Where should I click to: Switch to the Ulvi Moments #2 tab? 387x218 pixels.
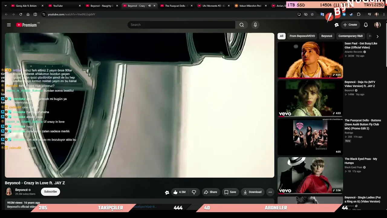click(x=214, y=6)
